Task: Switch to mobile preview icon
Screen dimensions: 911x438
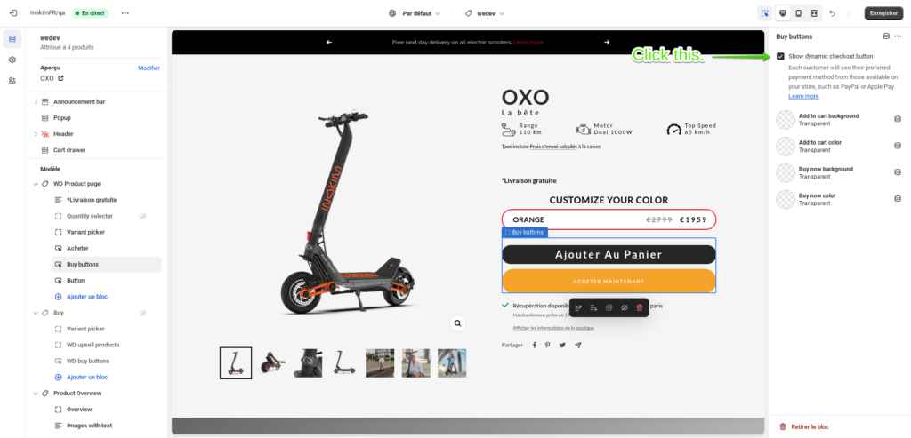Action: click(798, 13)
